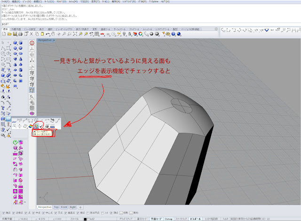Click the Four Viewports layout icon

tap(97, 34)
